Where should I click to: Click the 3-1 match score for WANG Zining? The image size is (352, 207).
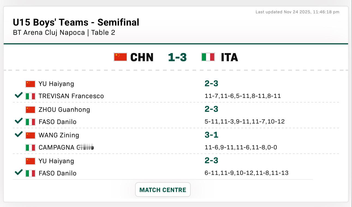(211, 135)
